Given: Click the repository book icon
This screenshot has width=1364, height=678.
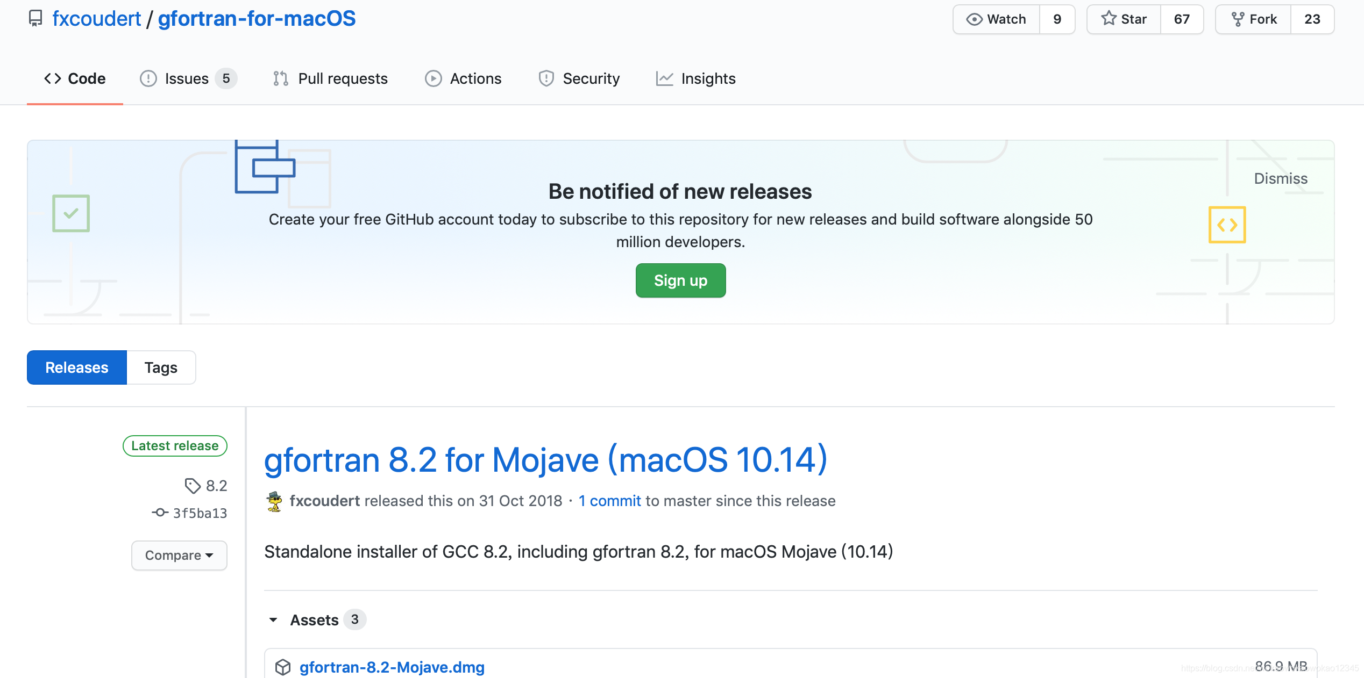Looking at the screenshot, I should pos(35,19).
